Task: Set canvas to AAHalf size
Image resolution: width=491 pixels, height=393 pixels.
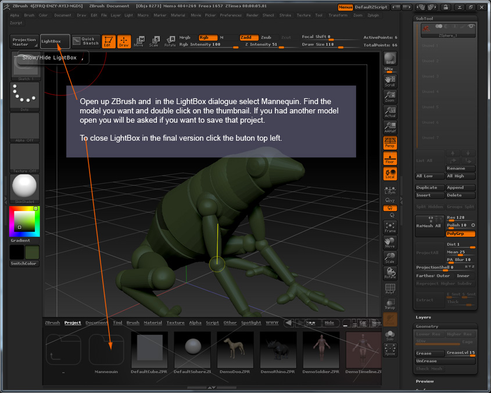Action: pyautogui.click(x=390, y=127)
